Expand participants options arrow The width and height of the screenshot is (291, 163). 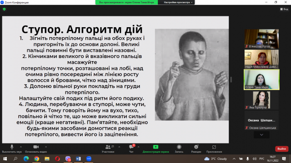click(x=119, y=147)
